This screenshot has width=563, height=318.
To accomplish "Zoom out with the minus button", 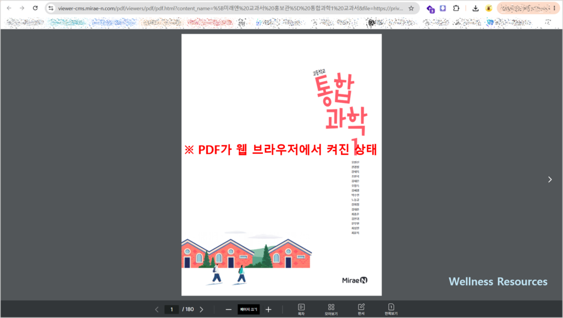I will [x=228, y=309].
